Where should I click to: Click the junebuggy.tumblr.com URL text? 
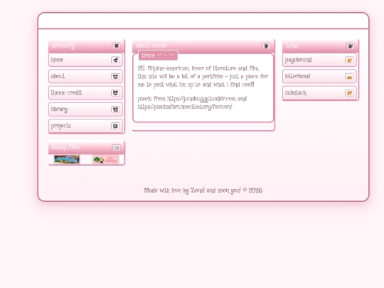click(x=201, y=99)
